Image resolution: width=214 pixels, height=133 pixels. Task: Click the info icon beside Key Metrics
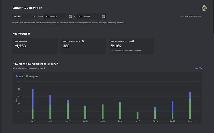point(29,33)
